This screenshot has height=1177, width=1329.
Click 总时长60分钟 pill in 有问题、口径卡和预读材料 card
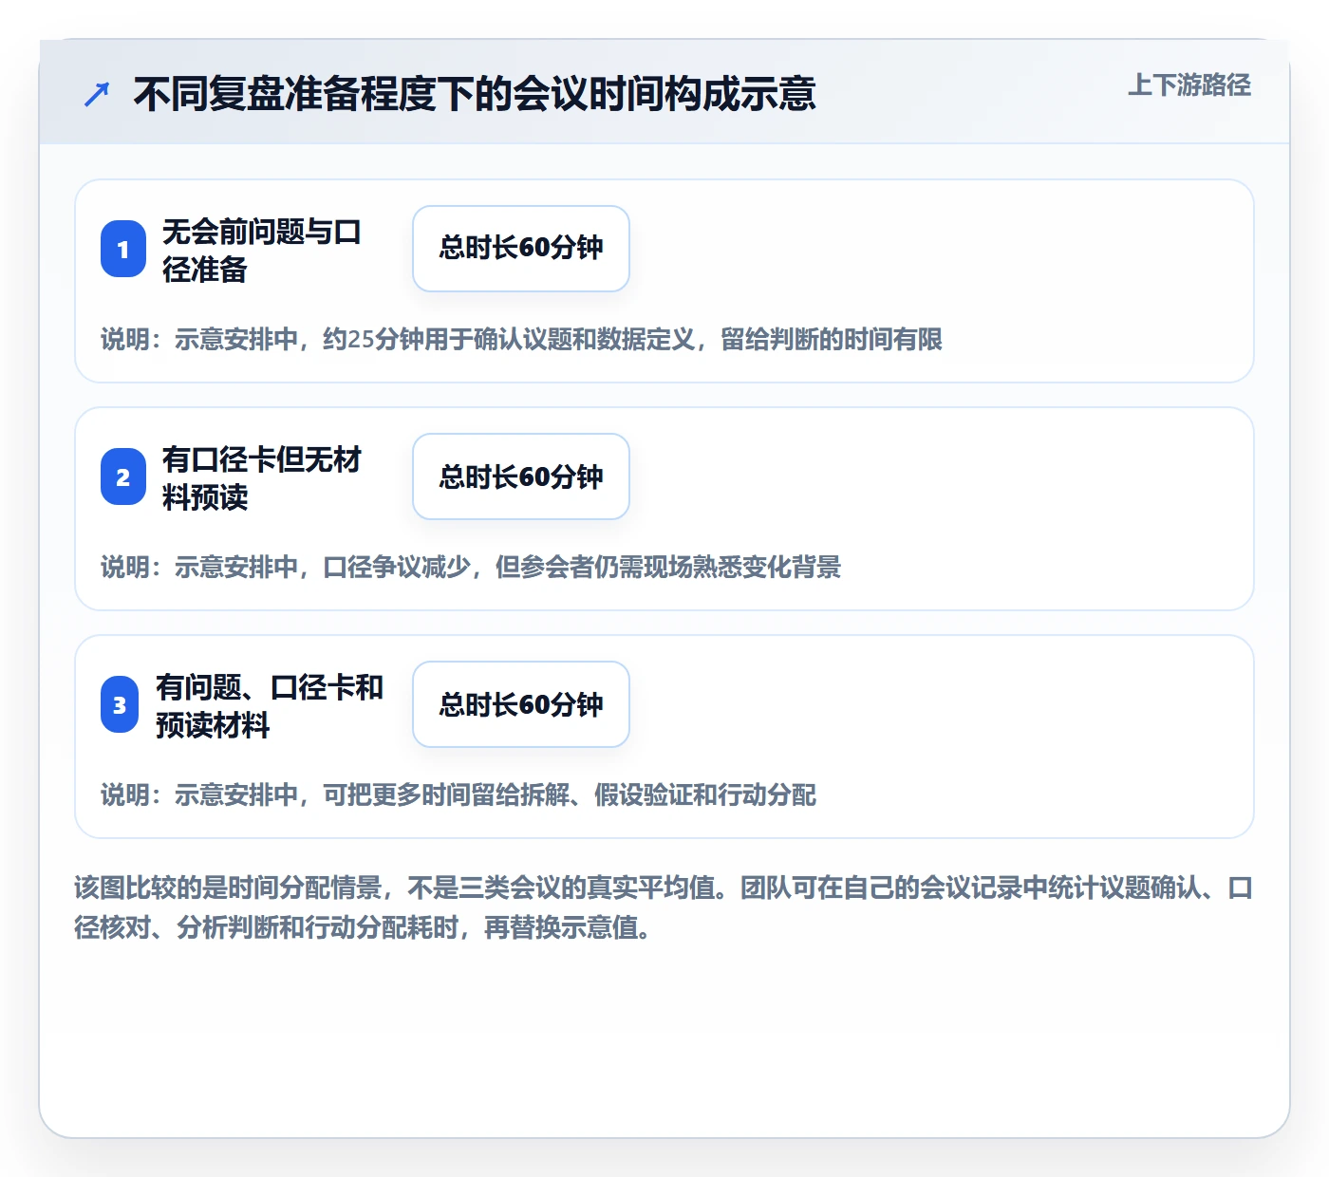[x=521, y=704]
